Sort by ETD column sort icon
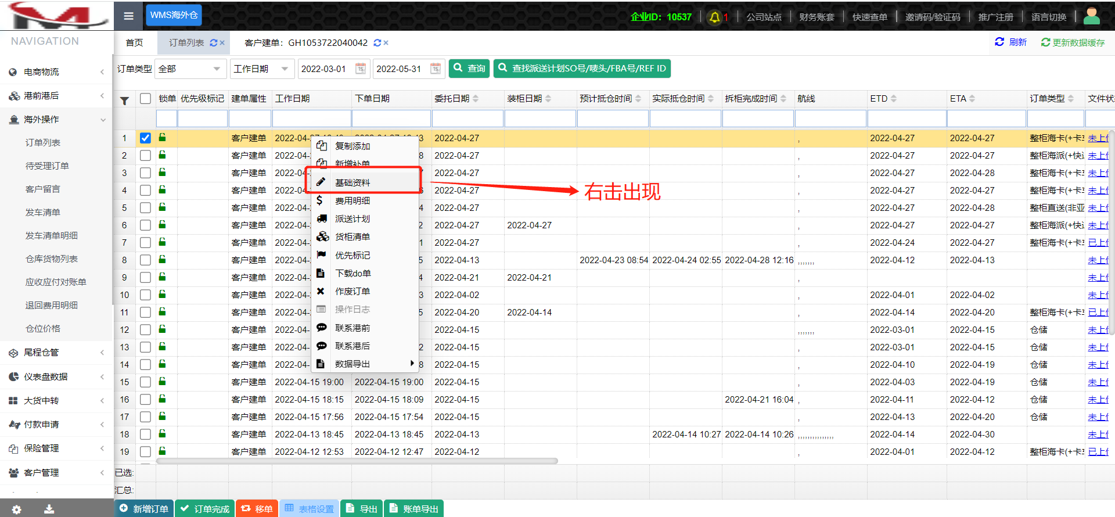Image resolution: width=1115 pixels, height=517 pixels. click(x=894, y=99)
